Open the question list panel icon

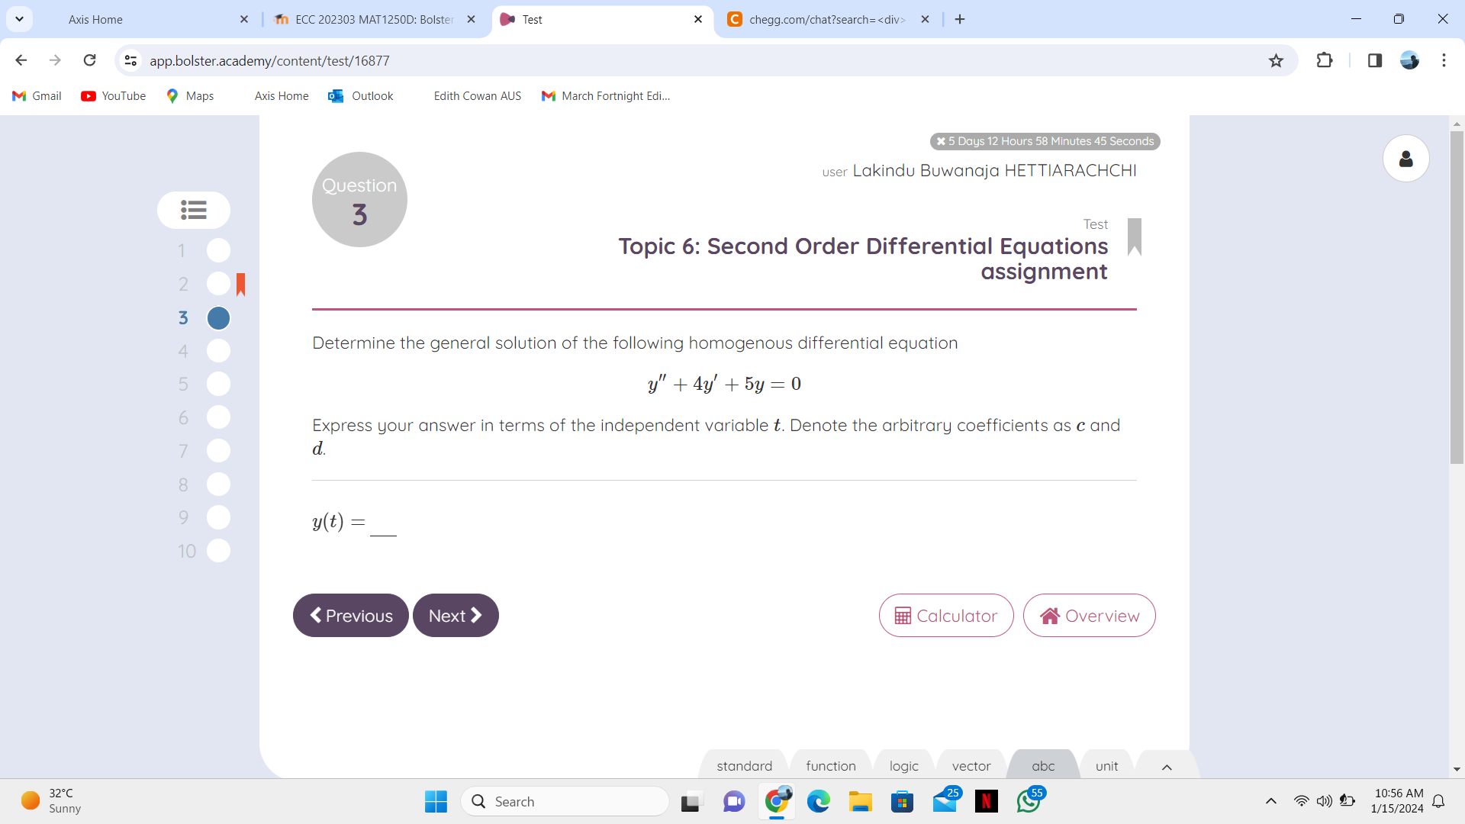tap(193, 210)
